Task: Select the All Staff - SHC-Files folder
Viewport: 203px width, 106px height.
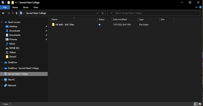Action: [65, 25]
